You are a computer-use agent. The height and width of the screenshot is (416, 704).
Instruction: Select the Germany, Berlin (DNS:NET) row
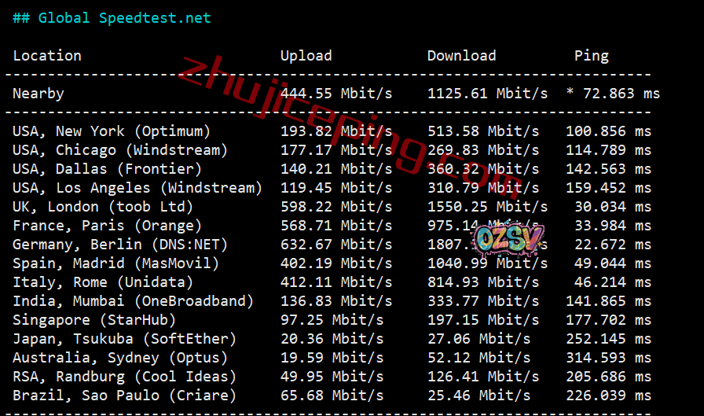[x=116, y=245]
